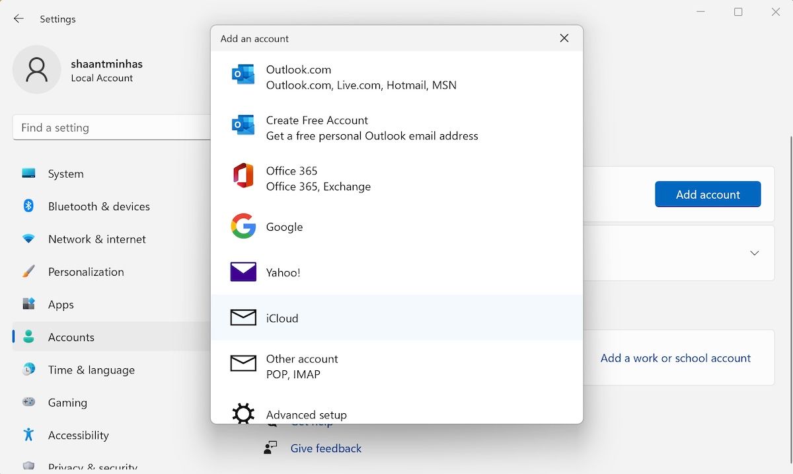793x474 pixels.
Task: Choose the iCloud account option
Action: [397, 317]
